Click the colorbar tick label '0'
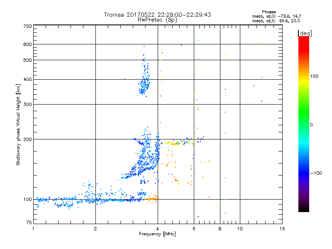The height and width of the screenshot is (249, 332). coord(311,125)
